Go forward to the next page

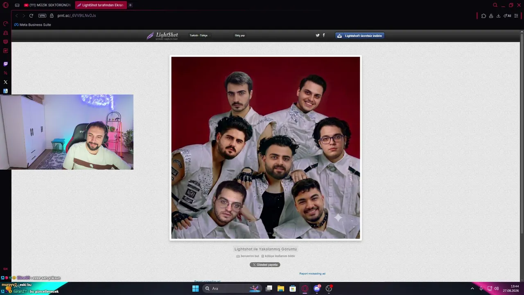pos(24,16)
